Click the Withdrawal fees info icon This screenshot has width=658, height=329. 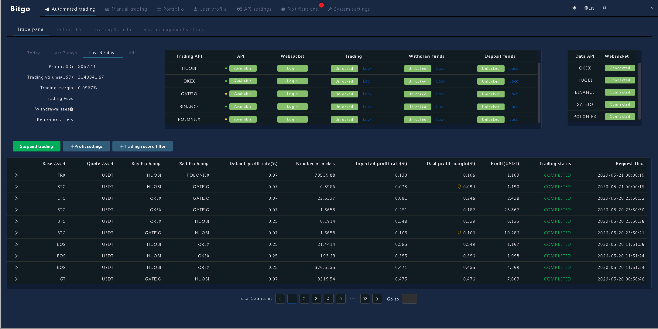point(71,109)
